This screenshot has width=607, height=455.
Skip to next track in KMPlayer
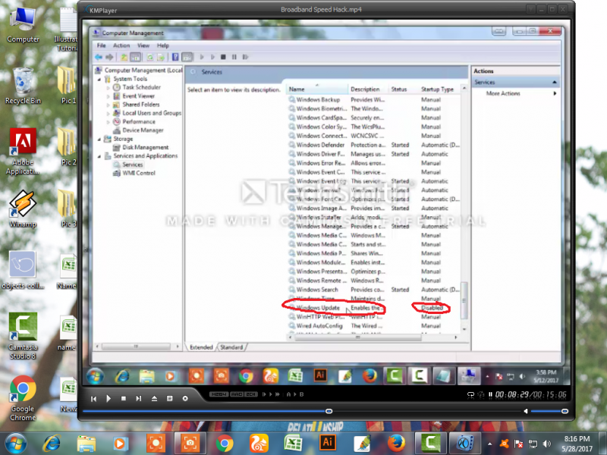[139, 398]
